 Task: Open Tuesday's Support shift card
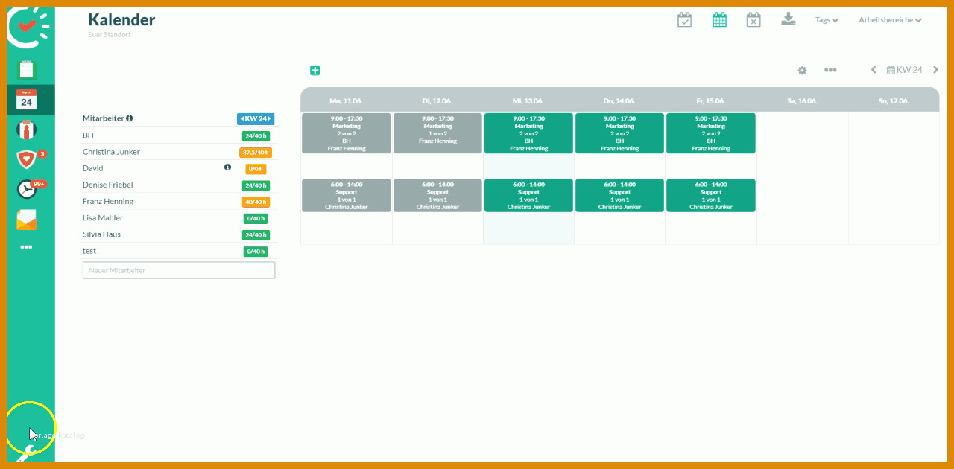point(437,196)
